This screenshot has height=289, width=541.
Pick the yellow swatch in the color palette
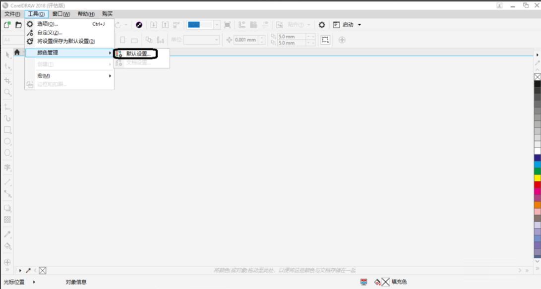(x=537, y=178)
